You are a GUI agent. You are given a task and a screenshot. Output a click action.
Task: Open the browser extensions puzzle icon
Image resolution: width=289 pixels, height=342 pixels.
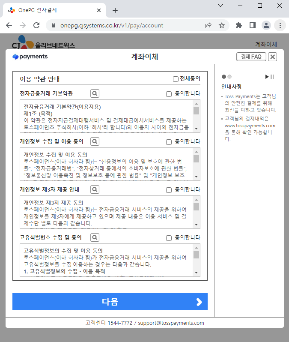239,25
